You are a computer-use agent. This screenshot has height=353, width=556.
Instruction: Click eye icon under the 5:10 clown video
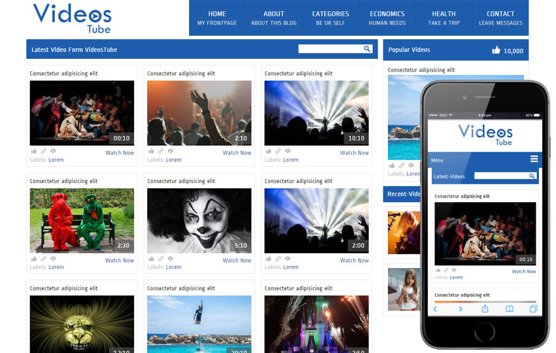click(171, 259)
